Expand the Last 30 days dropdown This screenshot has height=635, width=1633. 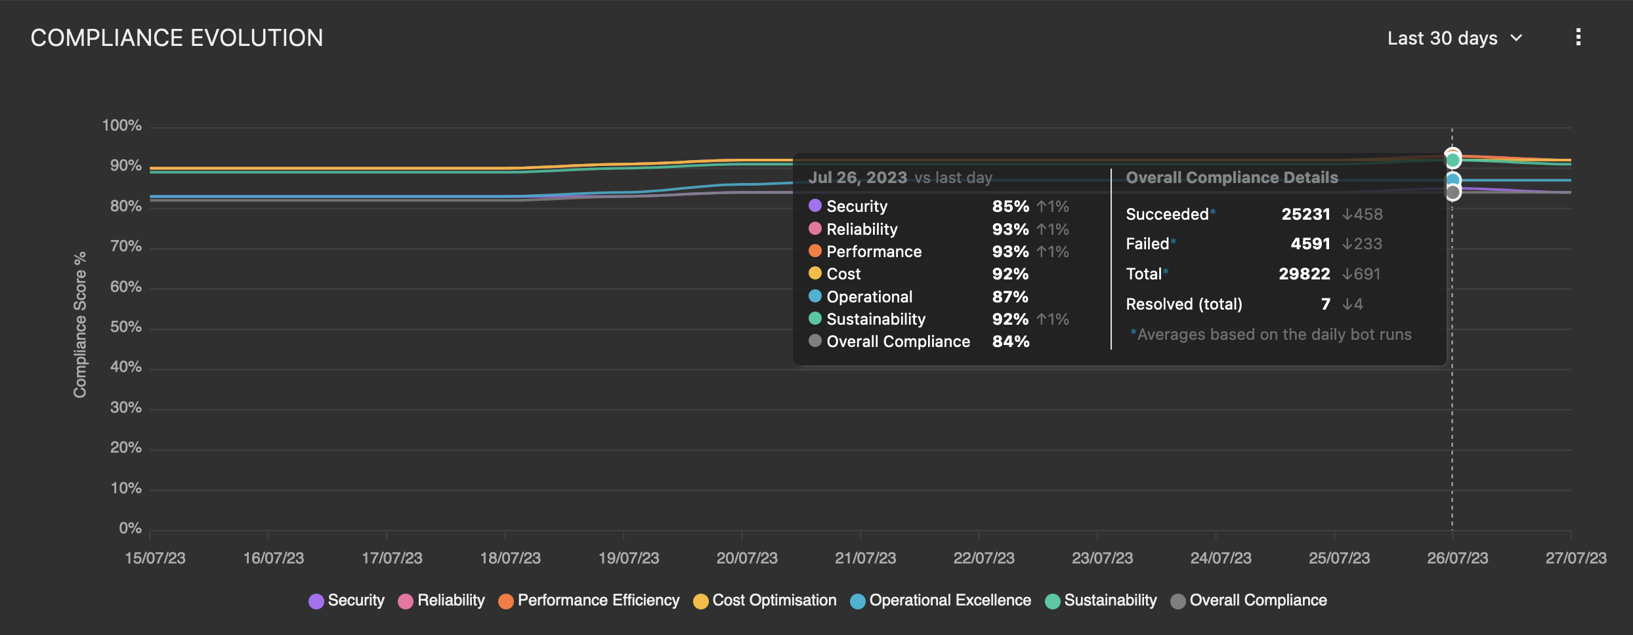tap(1442, 38)
